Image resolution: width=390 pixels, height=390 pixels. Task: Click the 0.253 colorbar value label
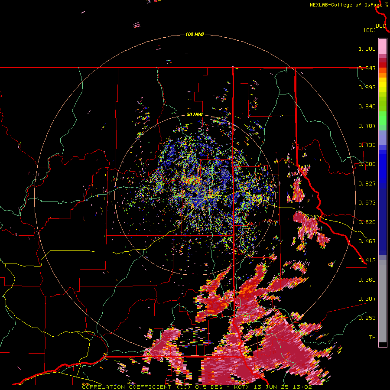click(x=367, y=318)
